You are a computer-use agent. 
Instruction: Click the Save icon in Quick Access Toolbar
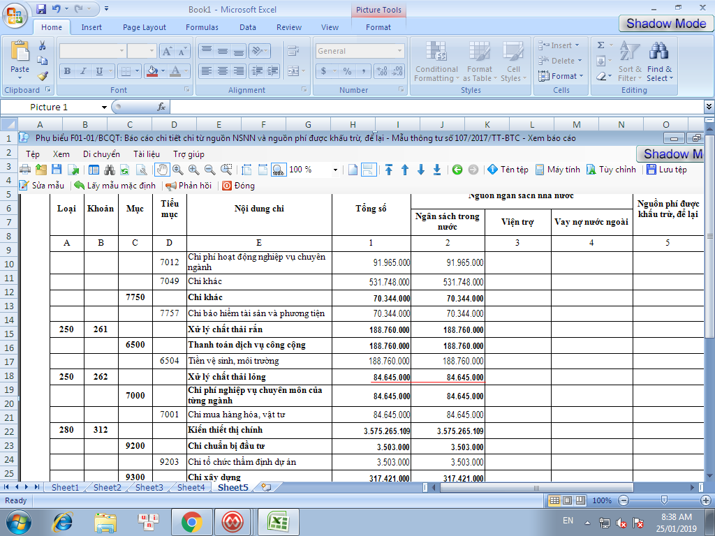pyautogui.click(x=41, y=9)
